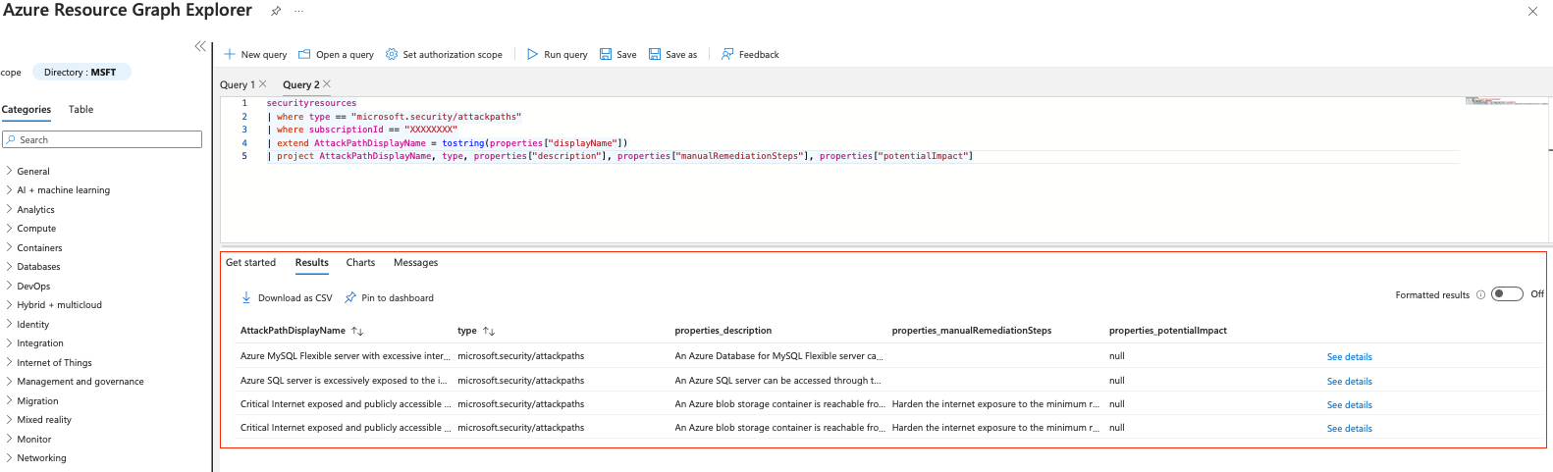Expand the Identity category
The image size is (1553, 472).
point(9,324)
